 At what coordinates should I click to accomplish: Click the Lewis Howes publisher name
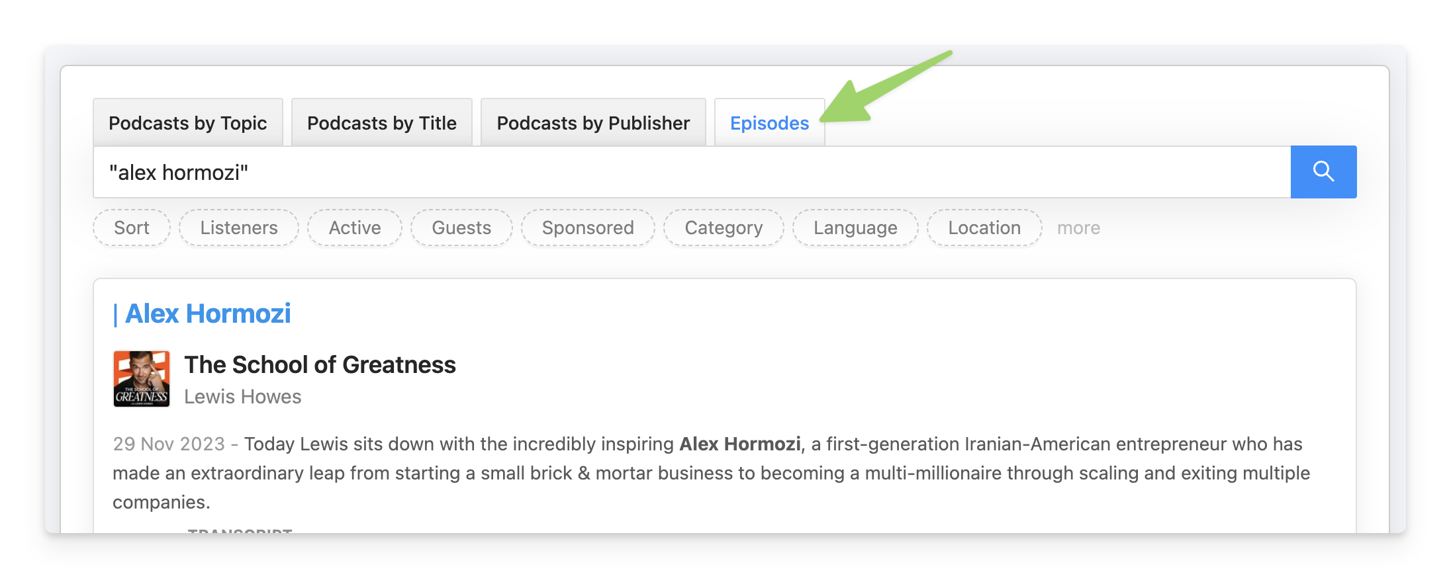(242, 396)
